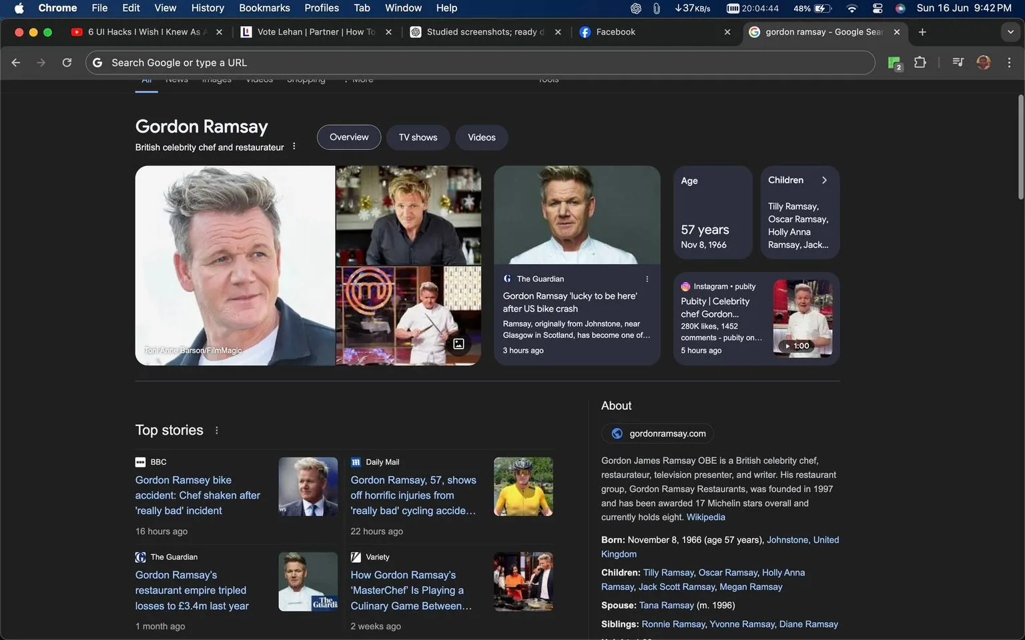This screenshot has width=1025, height=640.
Task: Open the gordonramsay.com link
Action: point(667,433)
